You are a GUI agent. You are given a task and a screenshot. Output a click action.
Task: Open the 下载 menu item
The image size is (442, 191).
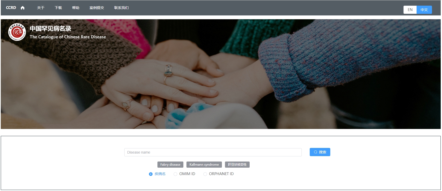click(58, 8)
